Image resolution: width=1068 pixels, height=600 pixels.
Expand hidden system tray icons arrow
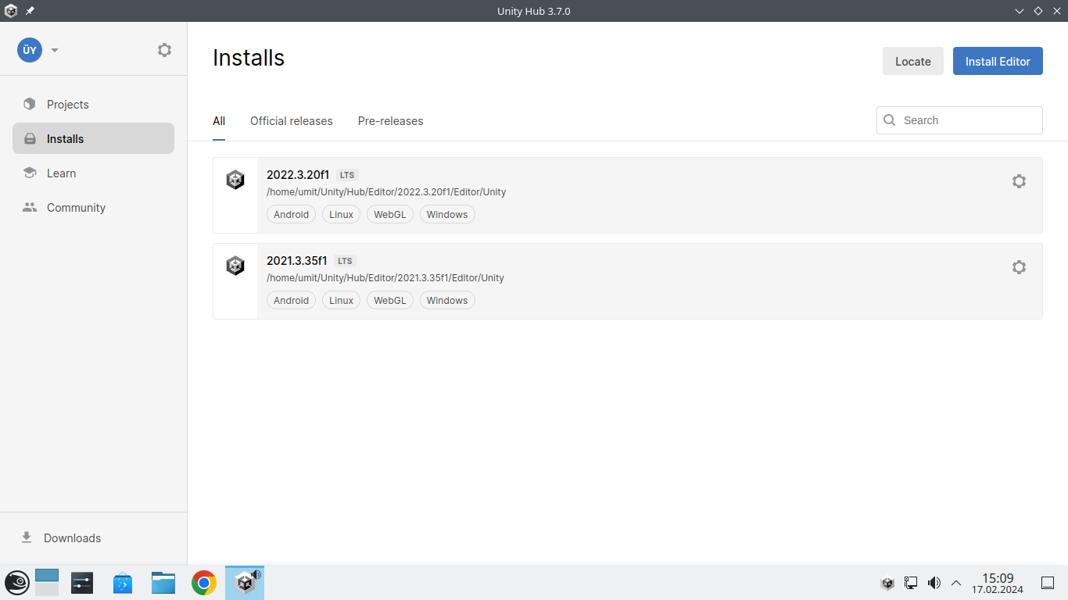[x=956, y=583]
